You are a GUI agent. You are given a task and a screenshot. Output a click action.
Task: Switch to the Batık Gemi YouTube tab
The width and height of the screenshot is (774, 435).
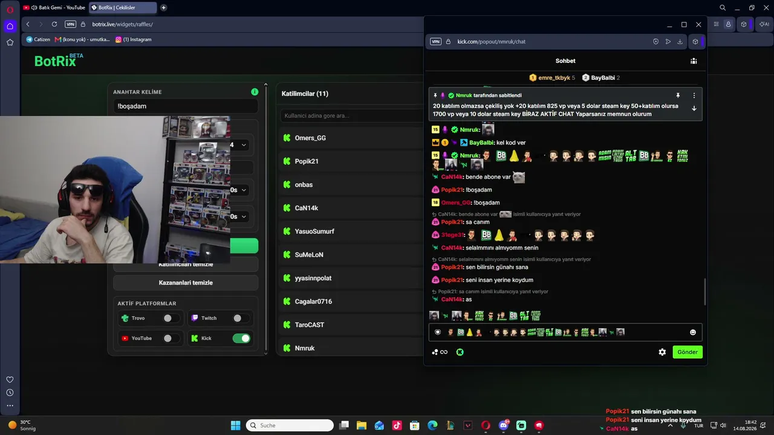(x=54, y=8)
